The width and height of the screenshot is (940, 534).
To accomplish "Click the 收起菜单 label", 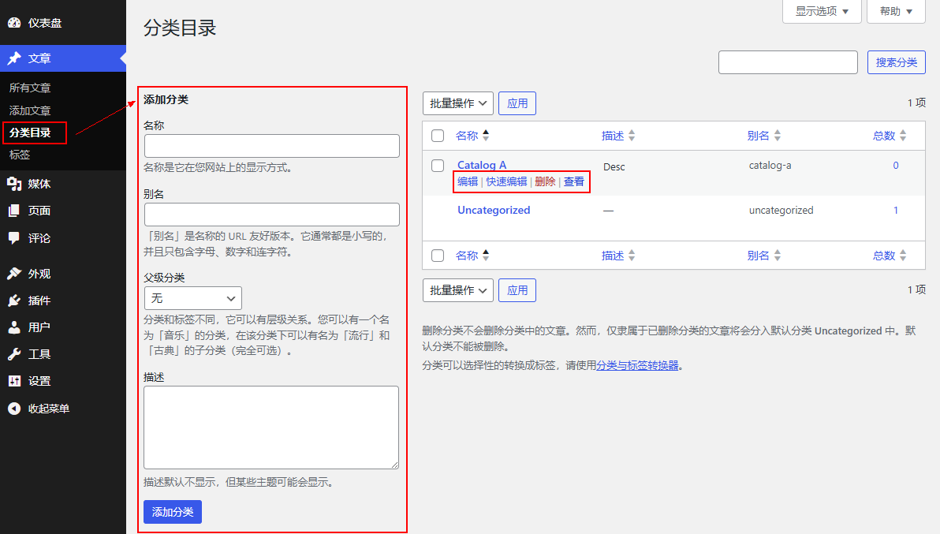I will (49, 408).
